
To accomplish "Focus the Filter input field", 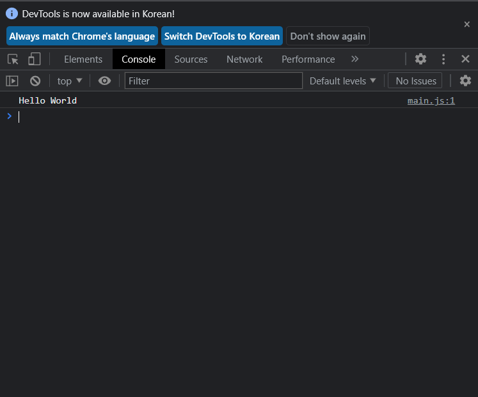I will point(213,81).
